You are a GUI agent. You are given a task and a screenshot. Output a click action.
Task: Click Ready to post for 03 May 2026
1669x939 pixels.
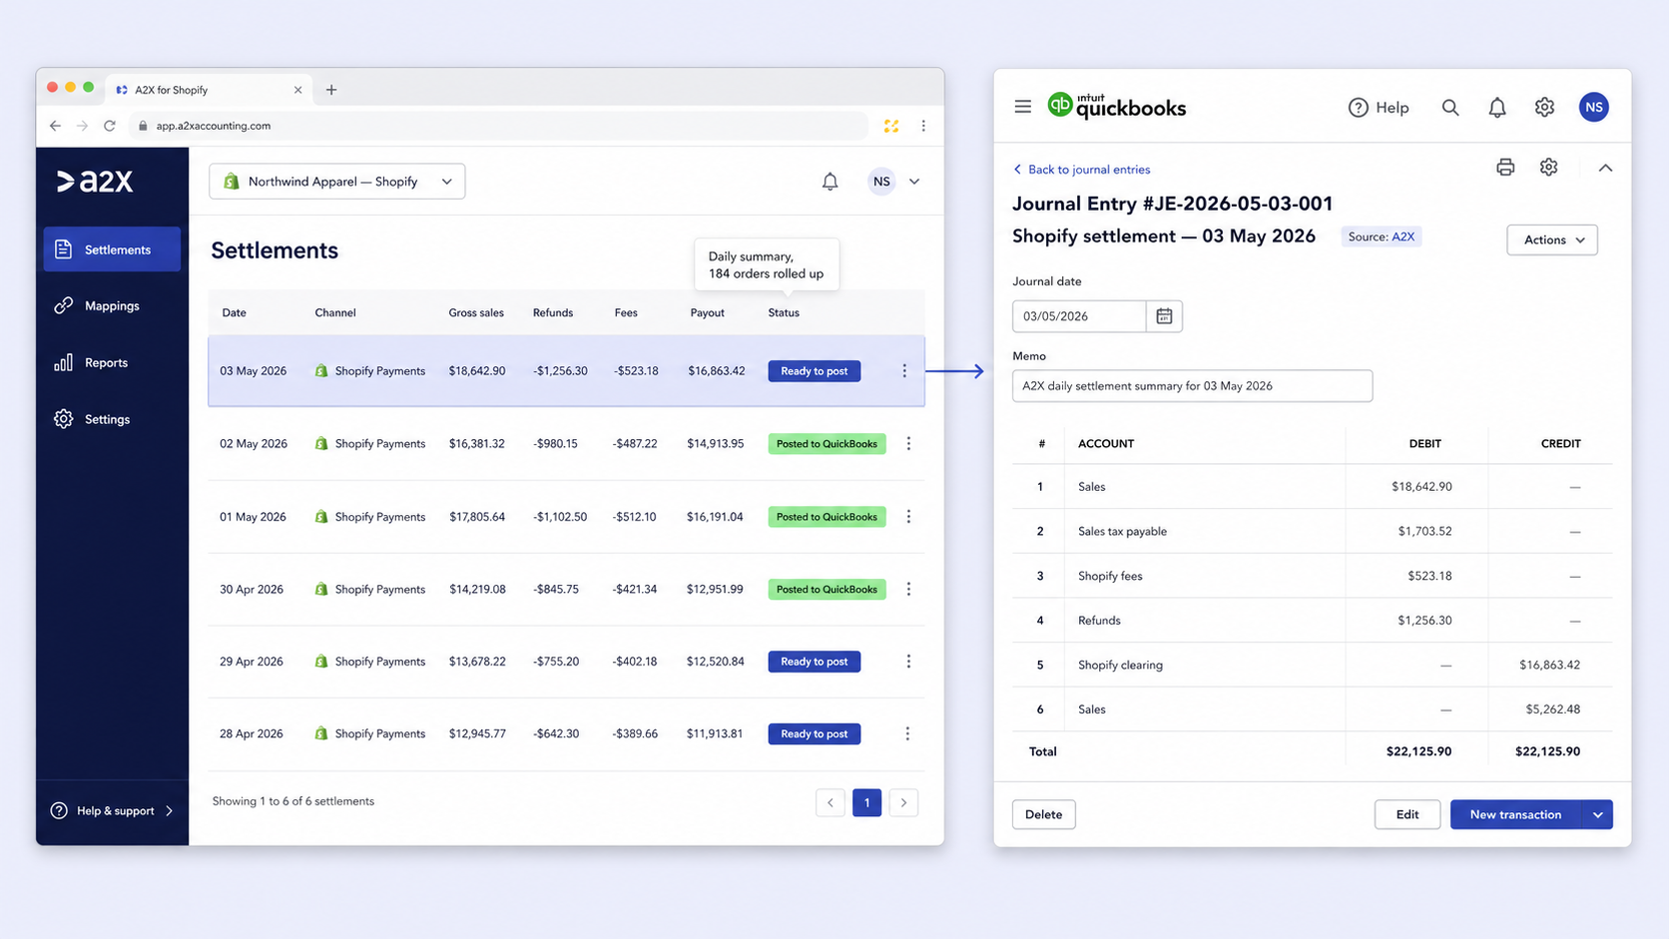tap(814, 371)
